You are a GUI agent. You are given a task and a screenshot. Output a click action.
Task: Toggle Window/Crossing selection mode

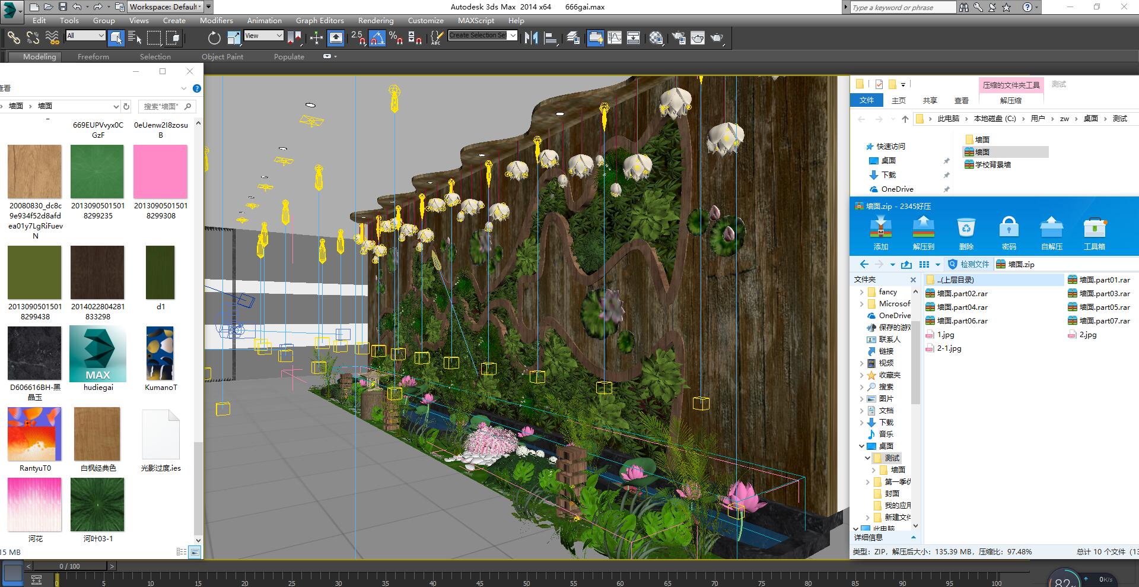tap(173, 38)
